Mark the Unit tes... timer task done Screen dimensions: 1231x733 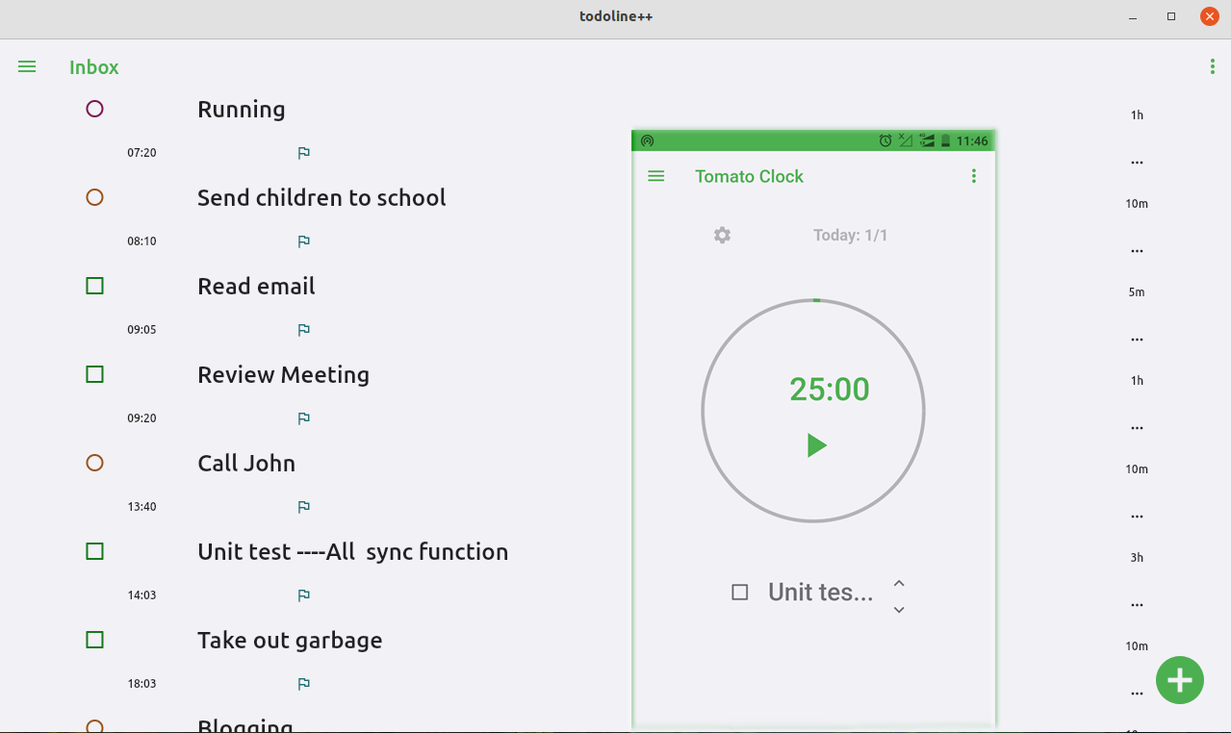point(739,593)
